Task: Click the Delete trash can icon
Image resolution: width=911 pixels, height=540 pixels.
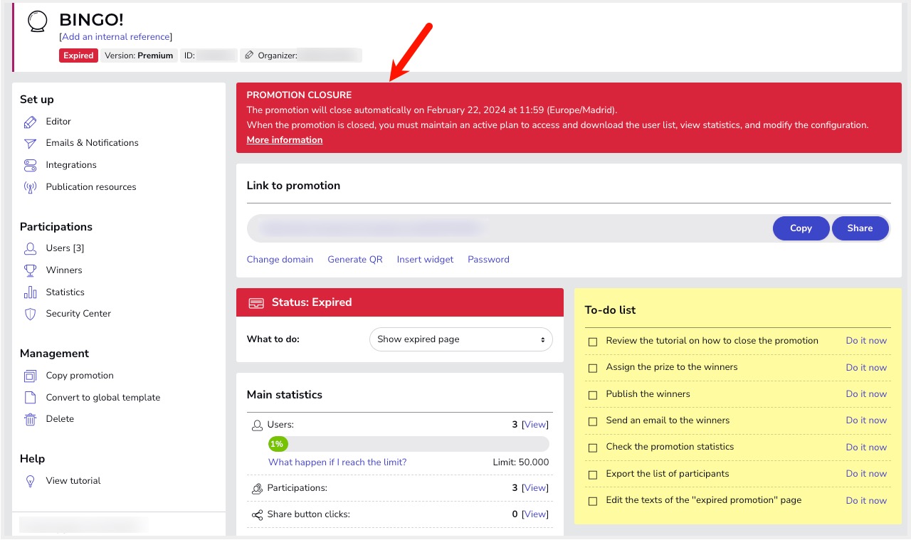Action: pyautogui.click(x=30, y=419)
